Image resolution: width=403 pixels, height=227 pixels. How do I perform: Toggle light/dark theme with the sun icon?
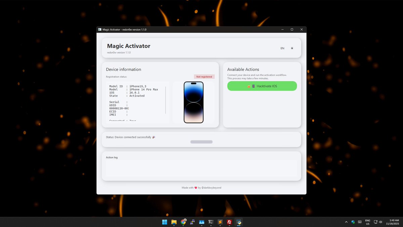click(x=292, y=48)
